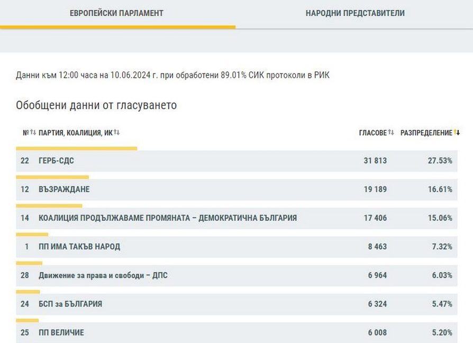Viewport: 473px width, 343px height.
Task: Click the ПРОДЪЛЖАВАМЕ ПРОМЯНАТА – ДЕМОКРАТИЧНА БЪЛГАРИЯ row
Action: 168,218
